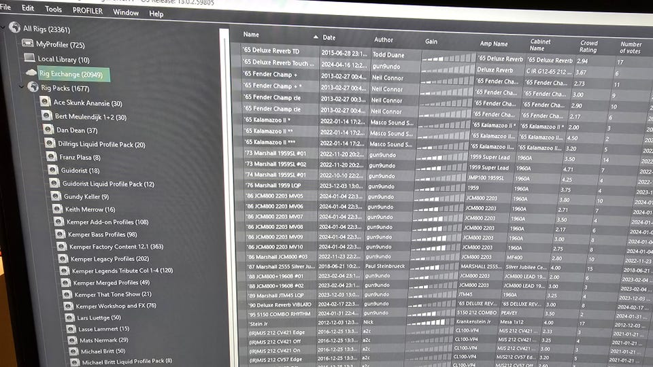Screen dimensions: 653x367
Task: Click the Keith Merrow pack icon
Action: (57, 209)
